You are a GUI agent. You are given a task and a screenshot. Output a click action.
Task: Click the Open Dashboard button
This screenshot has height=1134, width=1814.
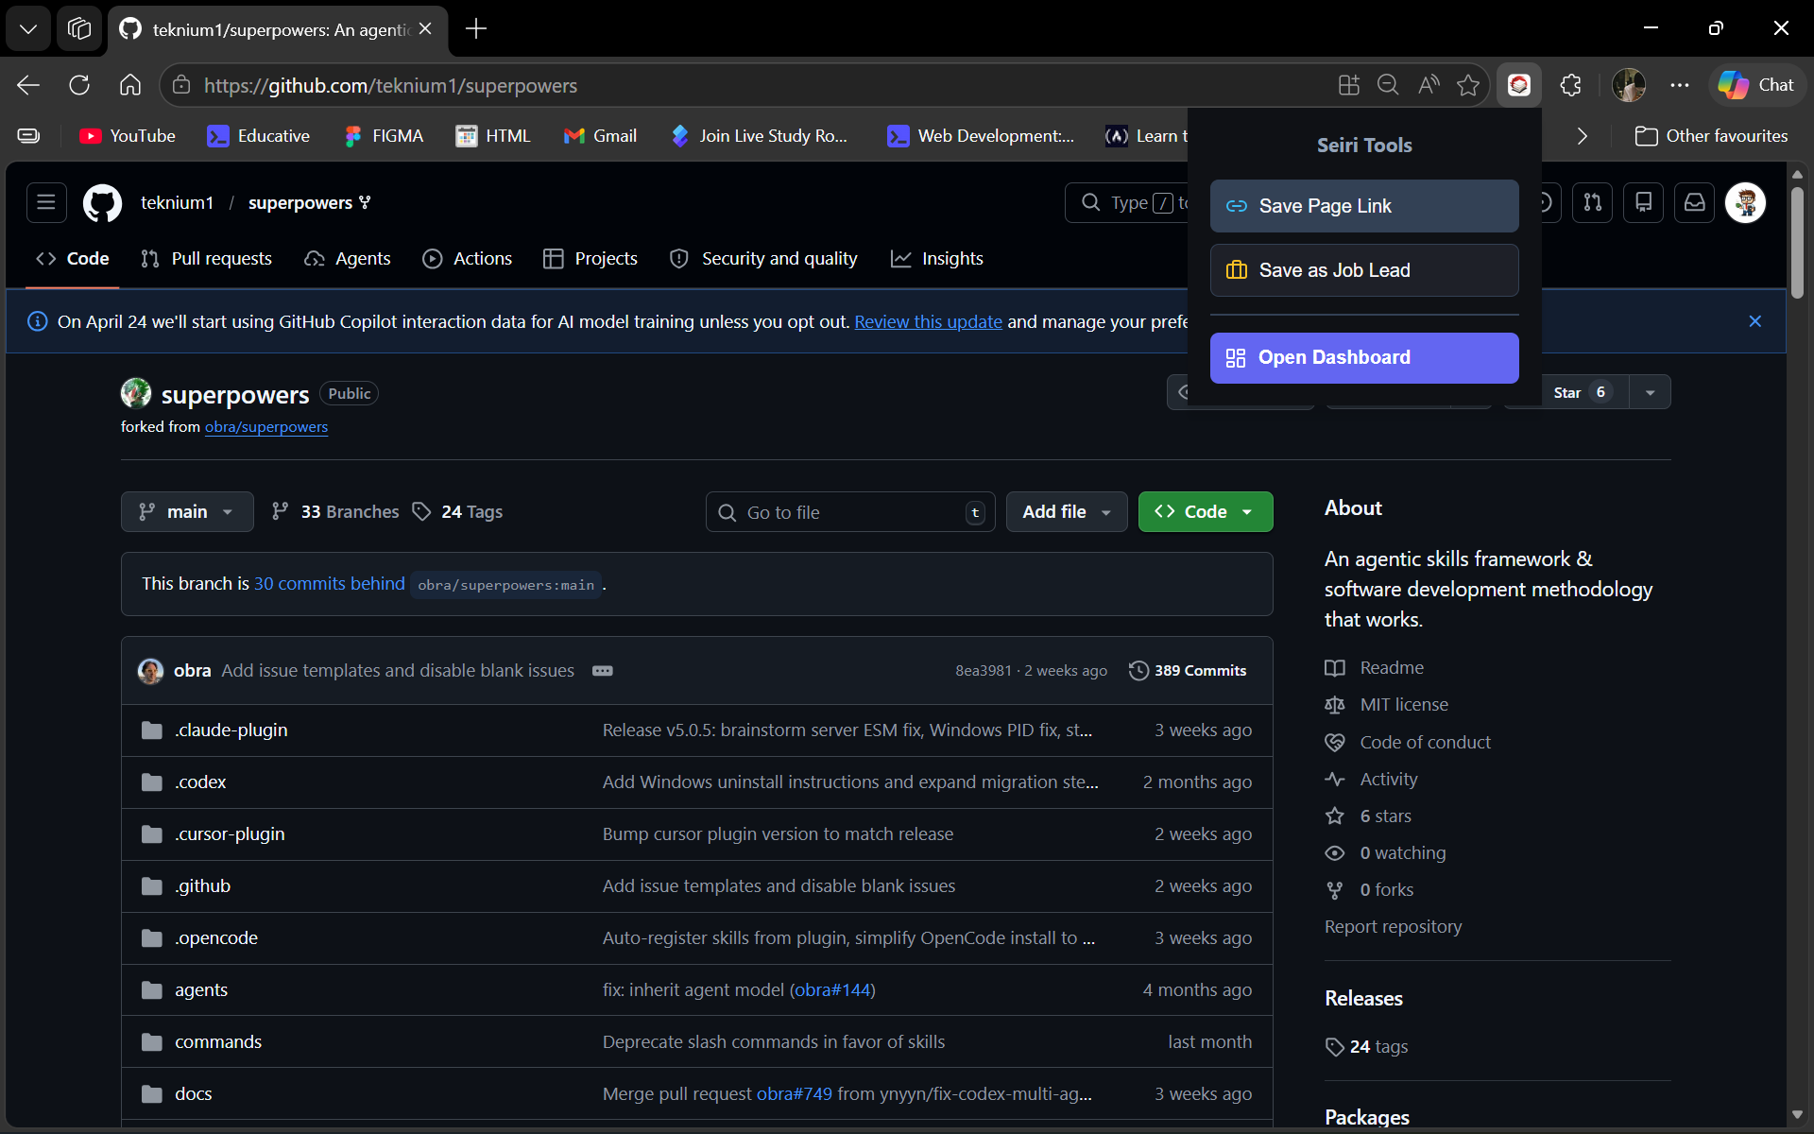pos(1363,357)
